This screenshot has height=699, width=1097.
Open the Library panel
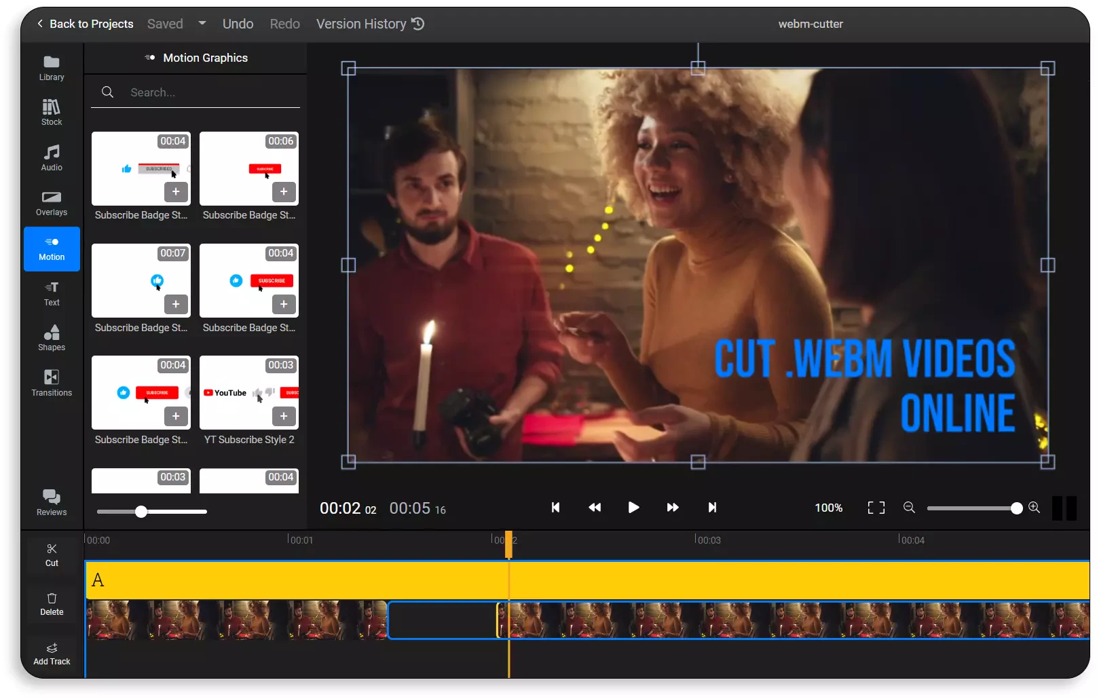pos(51,67)
